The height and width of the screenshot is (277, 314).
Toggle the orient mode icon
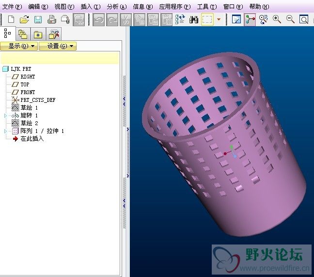[x=263, y=19]
